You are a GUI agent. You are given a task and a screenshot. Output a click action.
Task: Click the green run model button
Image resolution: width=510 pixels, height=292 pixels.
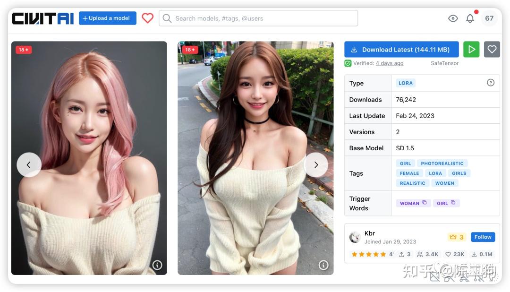point(471,49)
